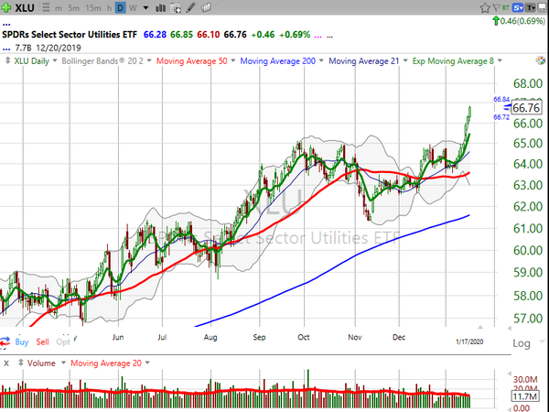Click the small up triangle near the chart's right edge
The width and height of the screenshot is (549, 412).
click(480, 327)
